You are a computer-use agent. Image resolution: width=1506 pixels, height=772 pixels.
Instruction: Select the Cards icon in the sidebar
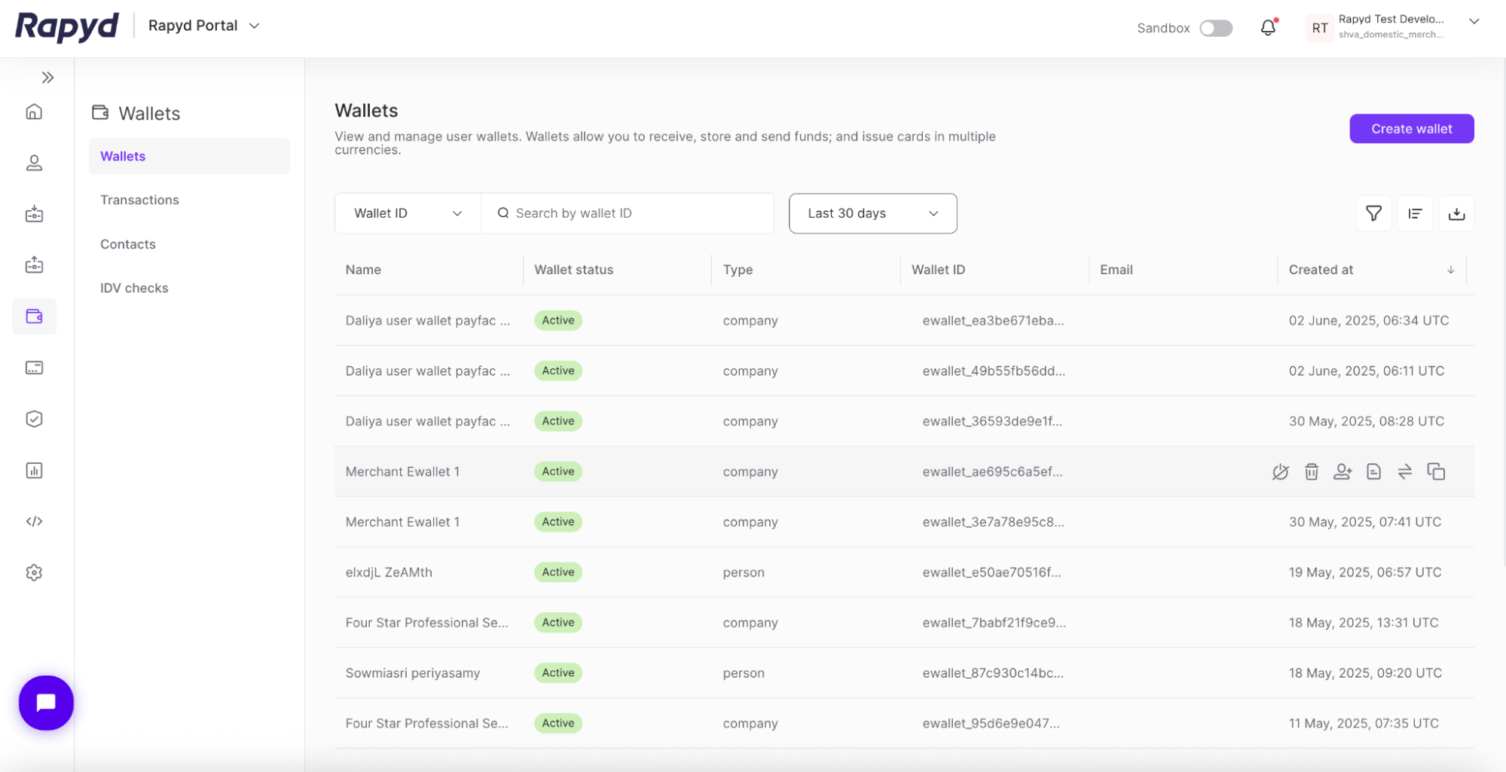point(34,368)
